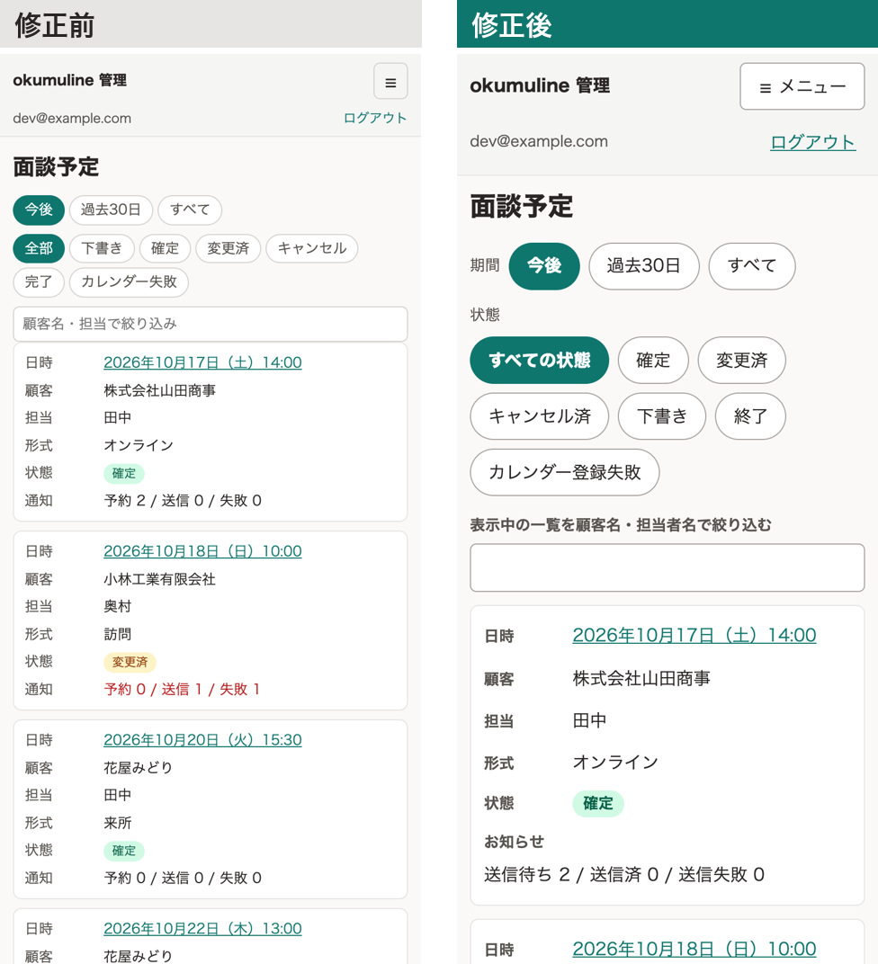Filter by 下書き pill in 修正後 panel
Viewport: 878px width, 964px height.
[661, 416]
